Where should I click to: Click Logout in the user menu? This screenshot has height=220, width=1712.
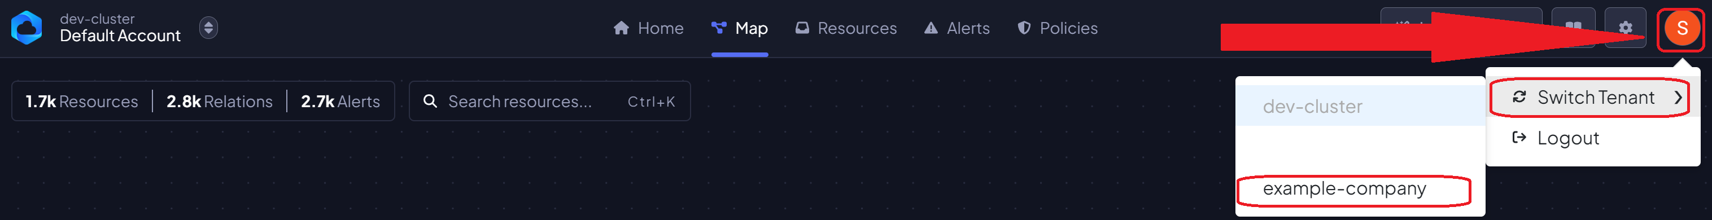tap(1593, 138)
